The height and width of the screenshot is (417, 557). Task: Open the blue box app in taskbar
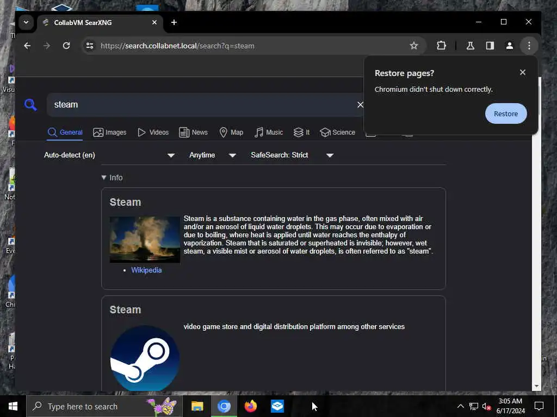click(x=277, y=406)
